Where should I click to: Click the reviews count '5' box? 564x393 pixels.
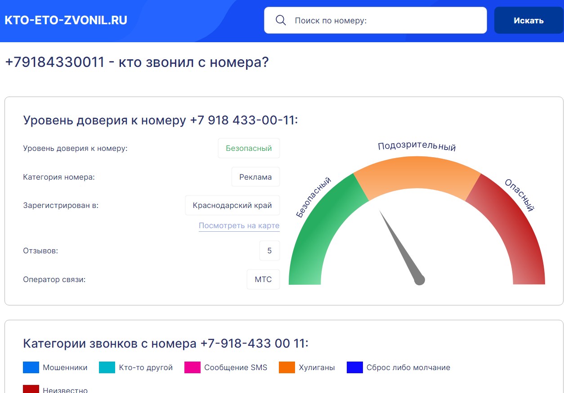(x=269, y=251)
